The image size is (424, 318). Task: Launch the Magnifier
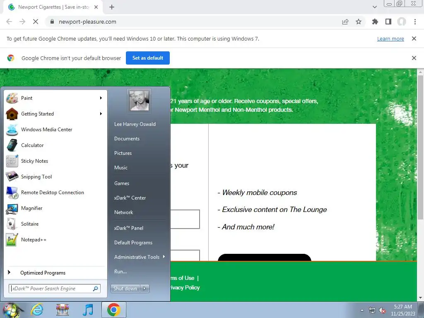[55, 208]
